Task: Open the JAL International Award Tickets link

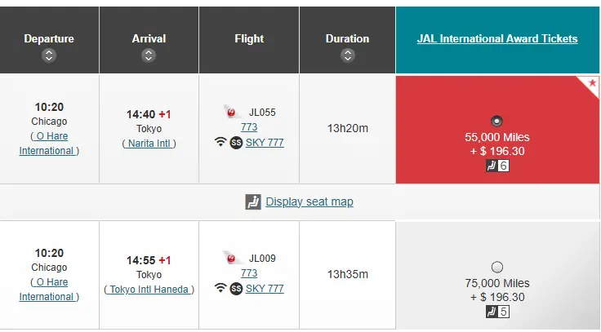Action: click(497, 38)
